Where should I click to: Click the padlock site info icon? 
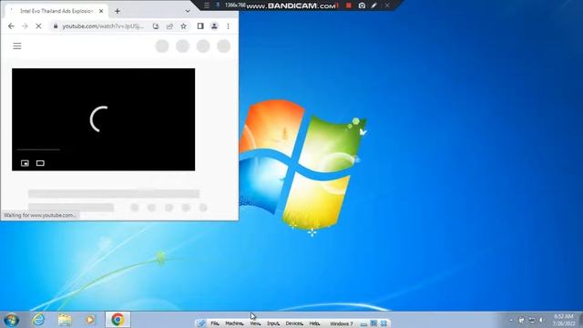point(56,26)
